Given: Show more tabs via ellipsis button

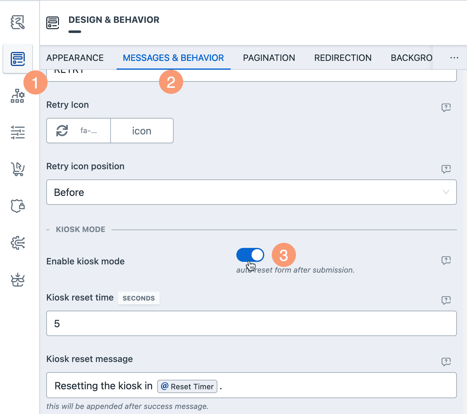Looking at the screenshot, I should 454,58.
